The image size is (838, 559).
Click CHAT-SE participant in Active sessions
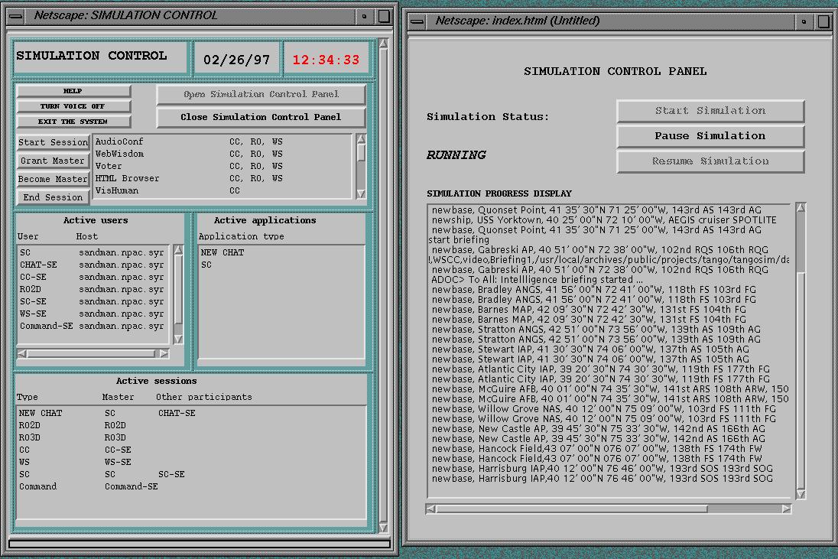pos(177,413)
